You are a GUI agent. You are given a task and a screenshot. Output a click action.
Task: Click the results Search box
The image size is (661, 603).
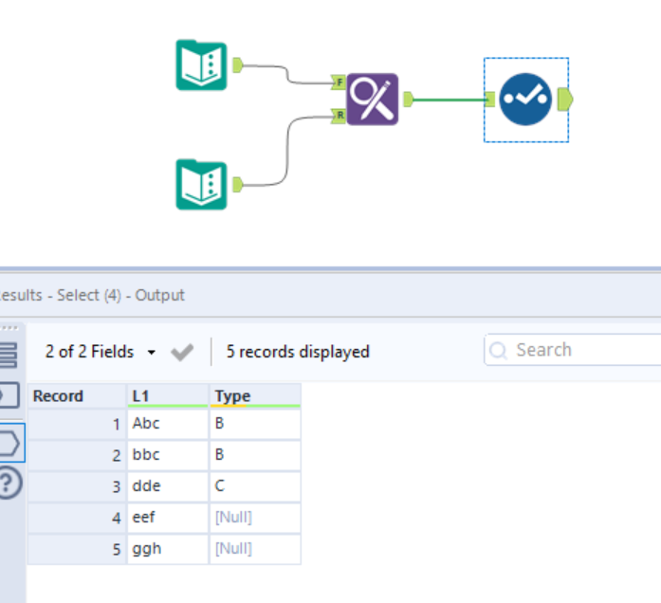coord(573,350)
